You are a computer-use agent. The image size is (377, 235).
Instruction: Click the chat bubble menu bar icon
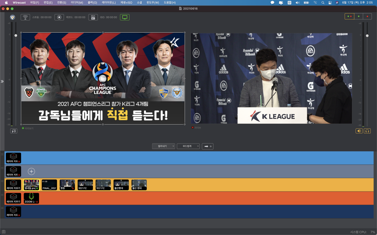pos(272,3)
